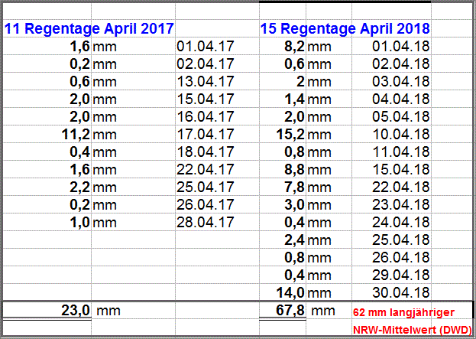Select the date cell 28.04.17

(x=206, y=223)
